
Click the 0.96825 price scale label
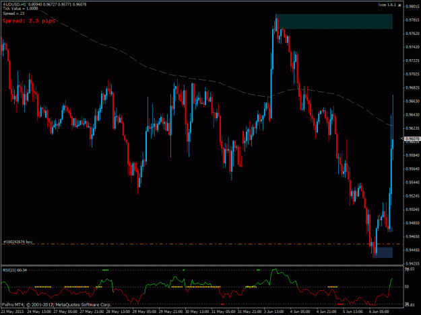413,88
